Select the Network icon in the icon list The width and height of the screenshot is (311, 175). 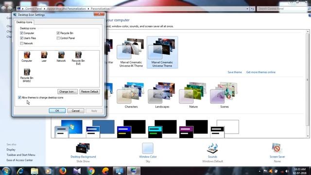click(61, 57)
